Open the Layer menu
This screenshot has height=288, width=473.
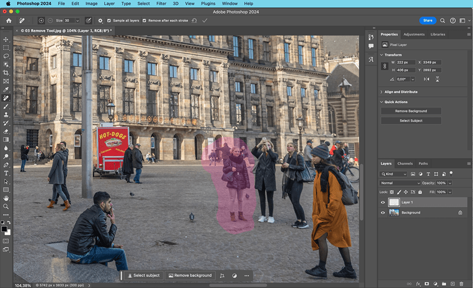pyautogui.click(x=109, y=4)
